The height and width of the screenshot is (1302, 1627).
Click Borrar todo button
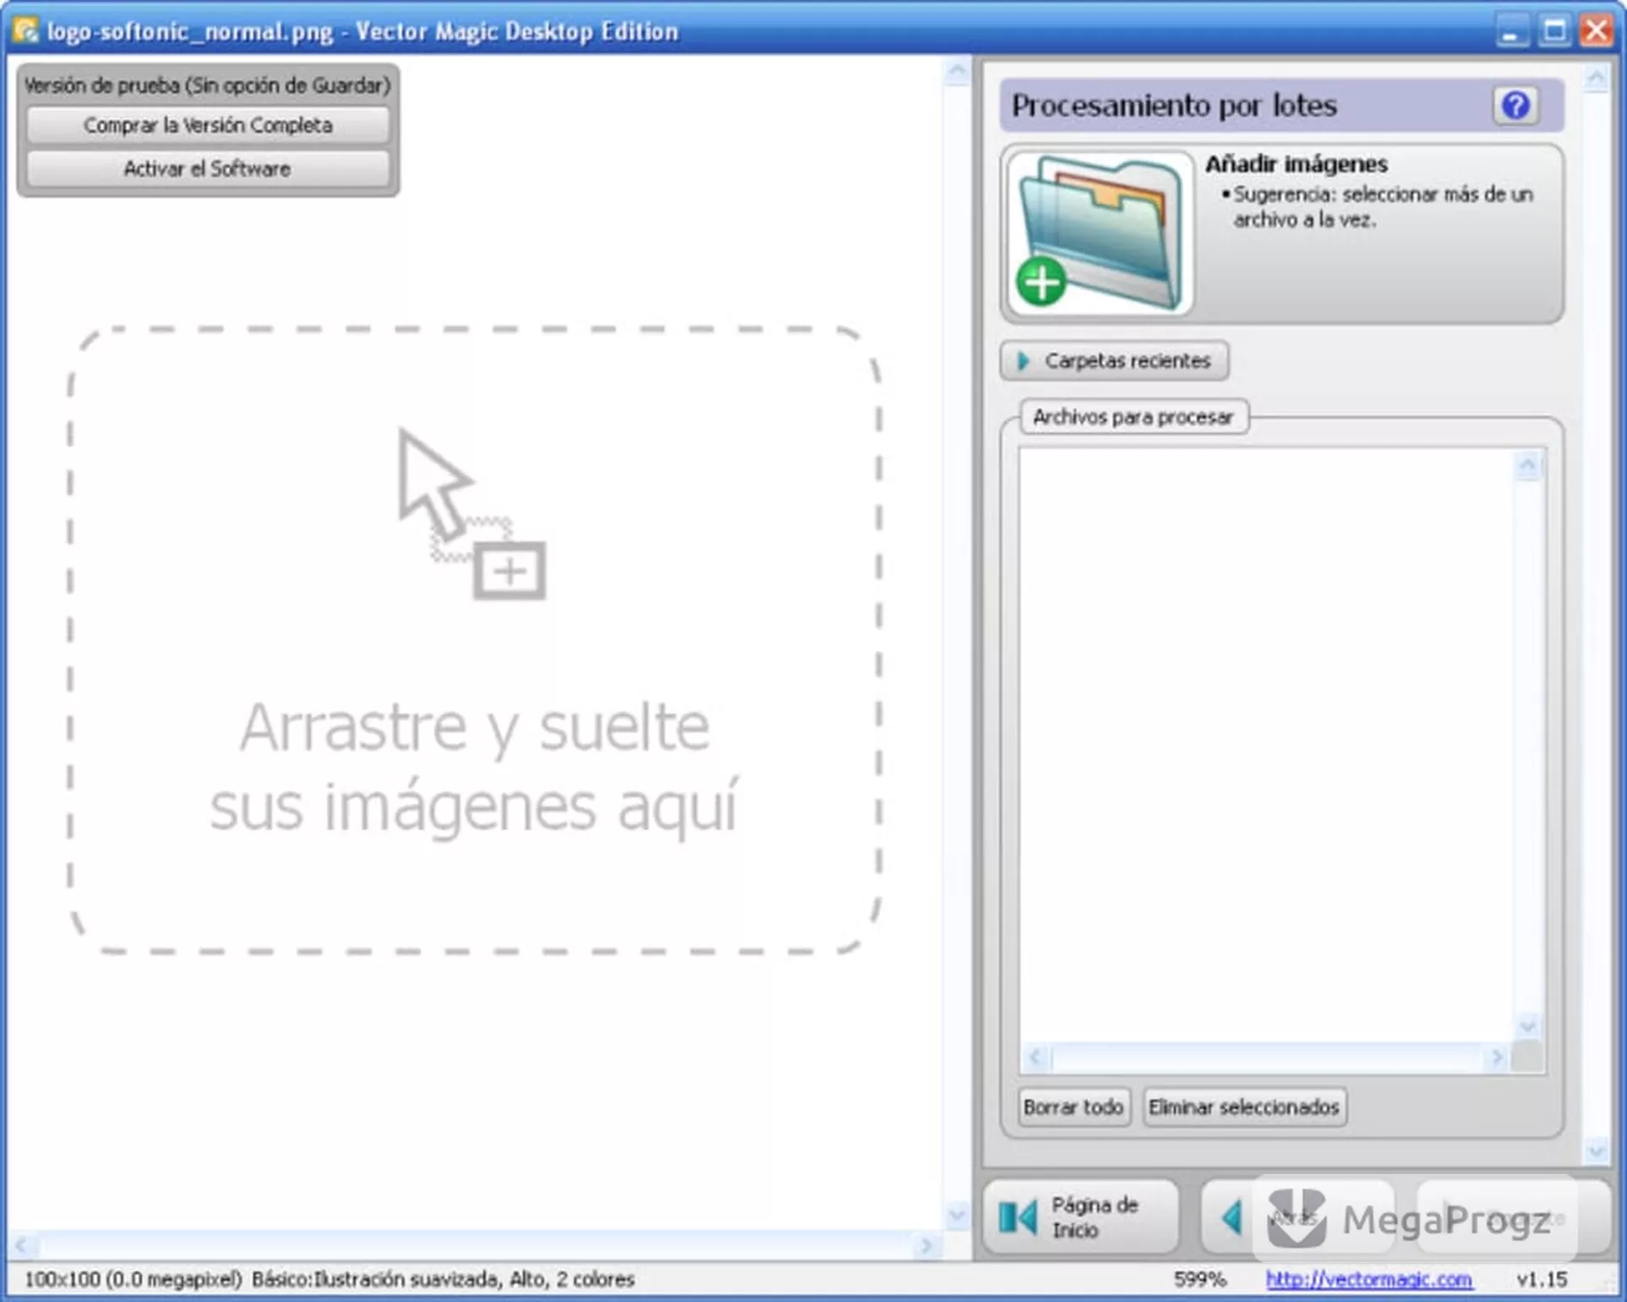point(1074,1107)
